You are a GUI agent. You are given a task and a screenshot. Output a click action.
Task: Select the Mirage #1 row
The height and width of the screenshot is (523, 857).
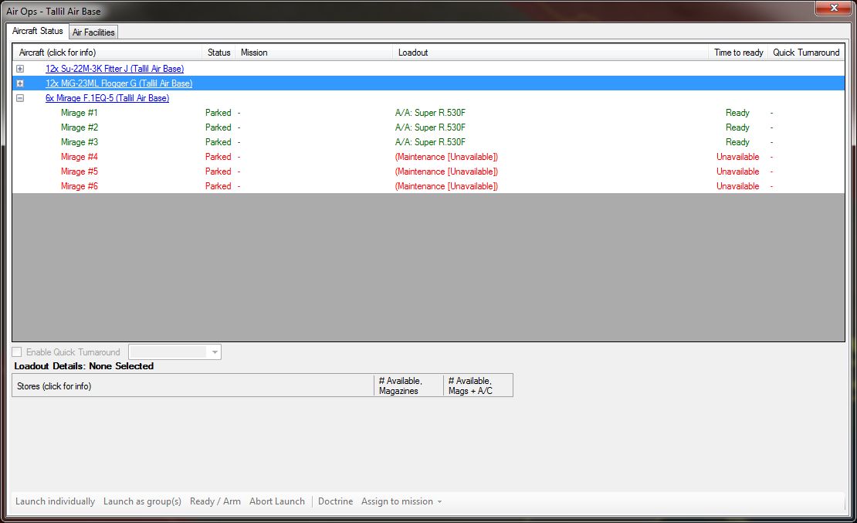[x=428, y=114]
